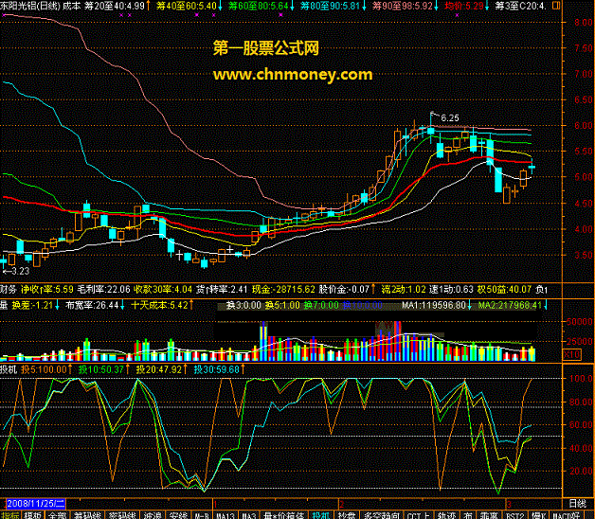Click the 换差:-1.21 value
595x519 pixels.
[32, 305]
